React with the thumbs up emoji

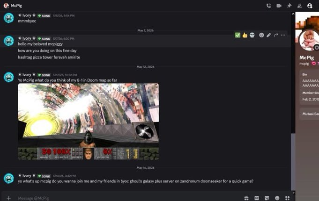[245, 35]
